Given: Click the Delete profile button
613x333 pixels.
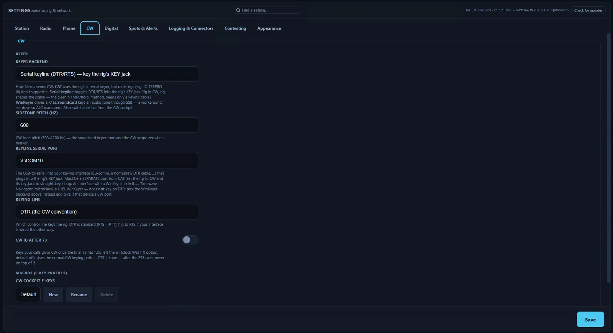Looking at the screenshot, I should click(x=107, y=295).
